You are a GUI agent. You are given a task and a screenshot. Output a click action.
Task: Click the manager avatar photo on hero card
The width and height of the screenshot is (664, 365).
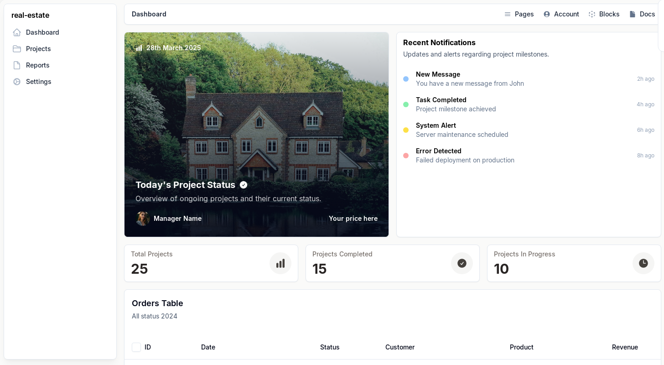coord(143,219)
